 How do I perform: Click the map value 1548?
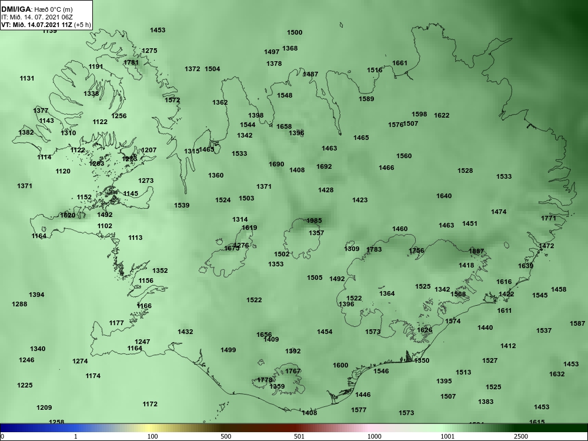pos(284,95)
